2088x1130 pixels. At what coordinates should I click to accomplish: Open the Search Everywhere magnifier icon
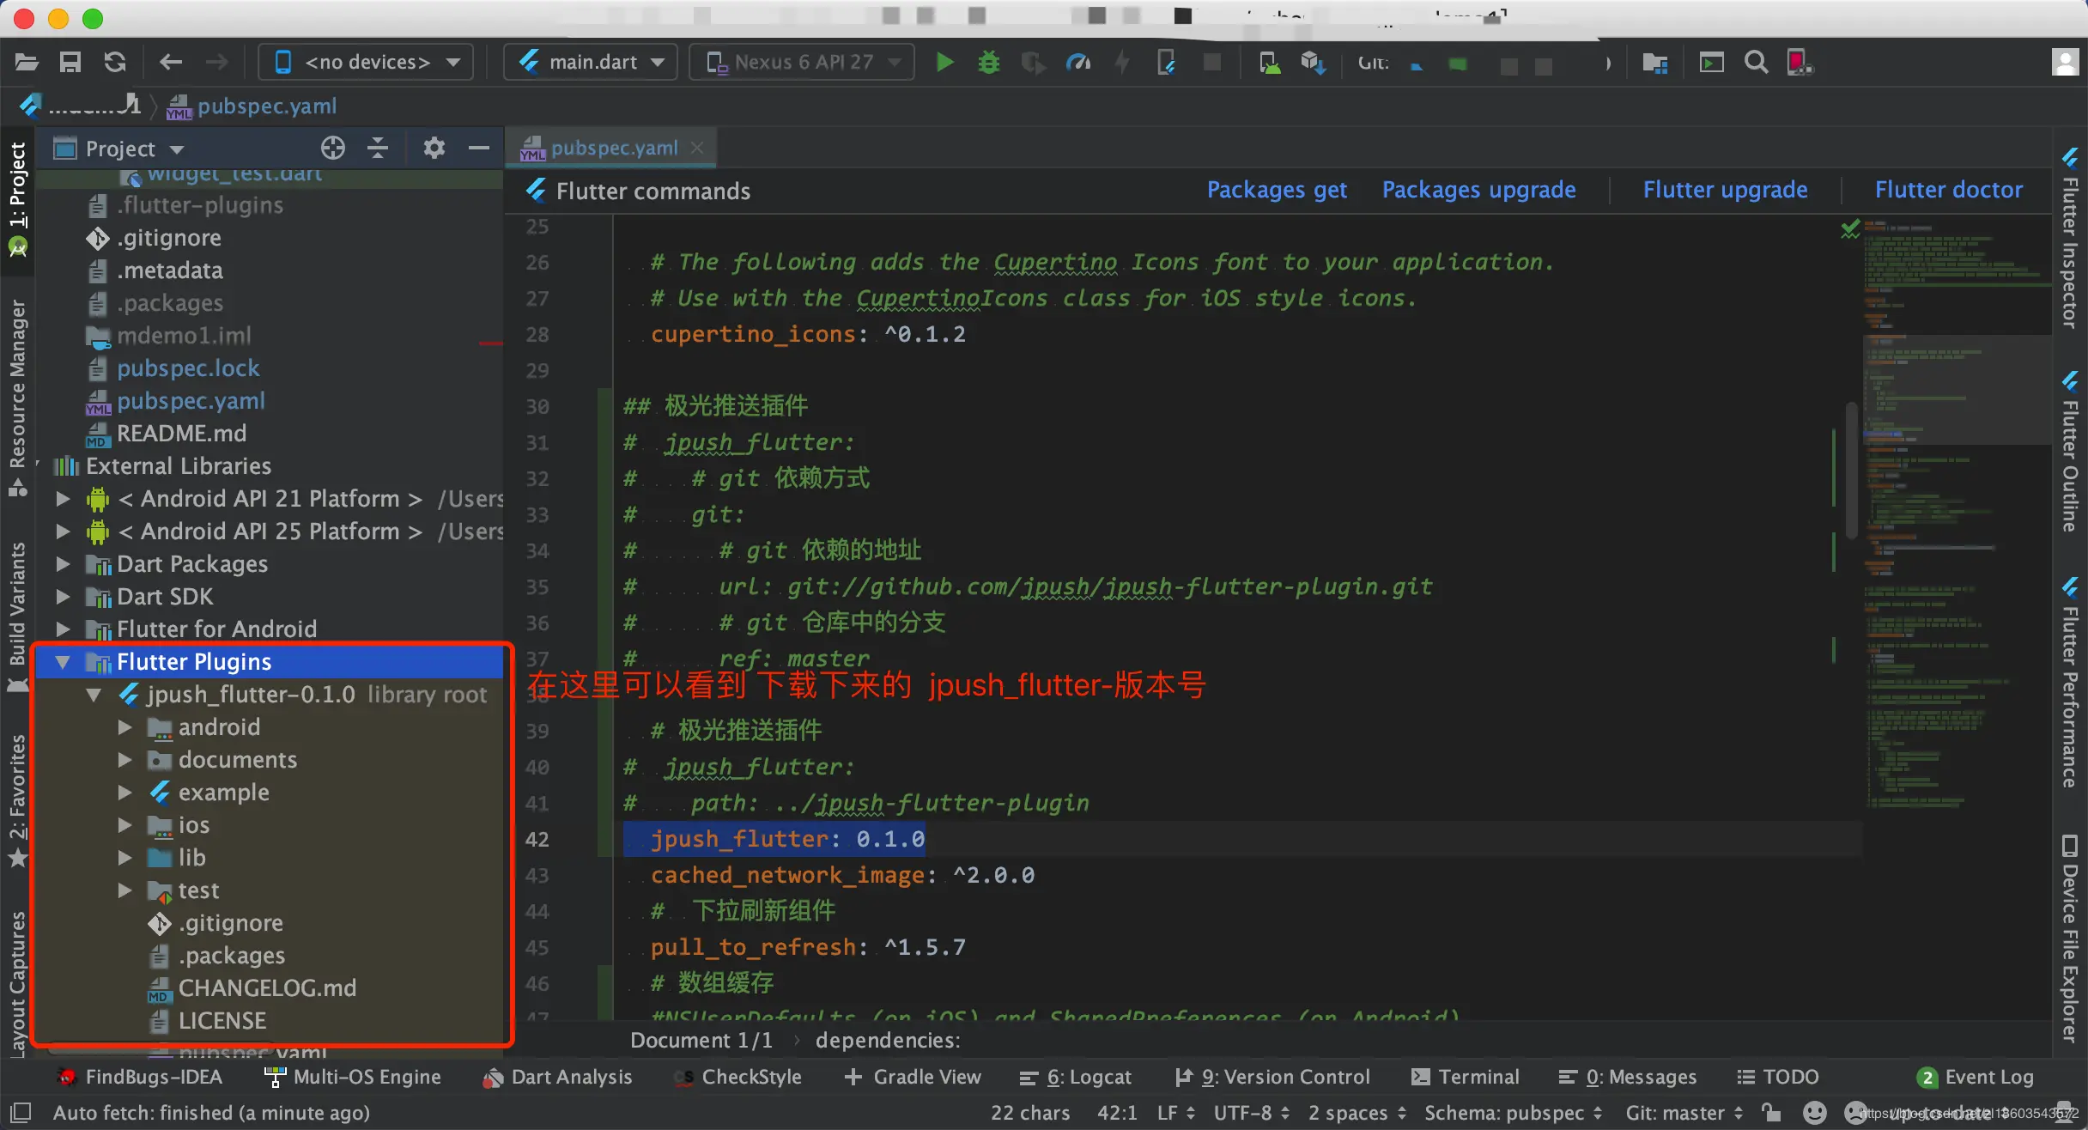pyautogui.click(x=1756, y=63)
